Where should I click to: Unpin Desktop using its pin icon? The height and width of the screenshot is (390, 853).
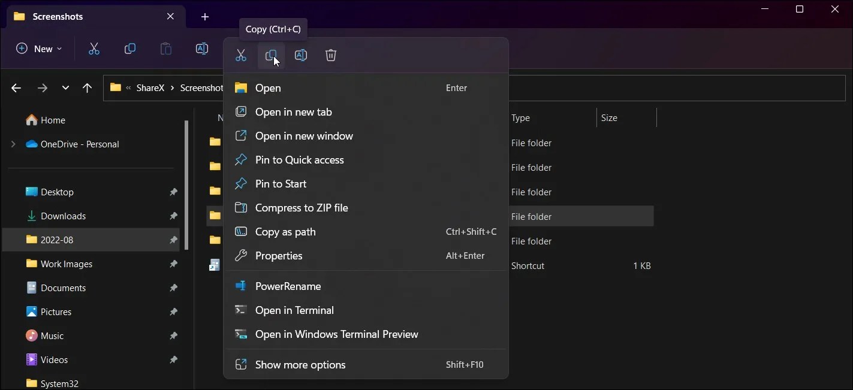click(x=173, y=192)
